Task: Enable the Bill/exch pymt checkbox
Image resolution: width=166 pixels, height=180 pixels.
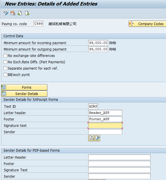Action: coord(5,75)
